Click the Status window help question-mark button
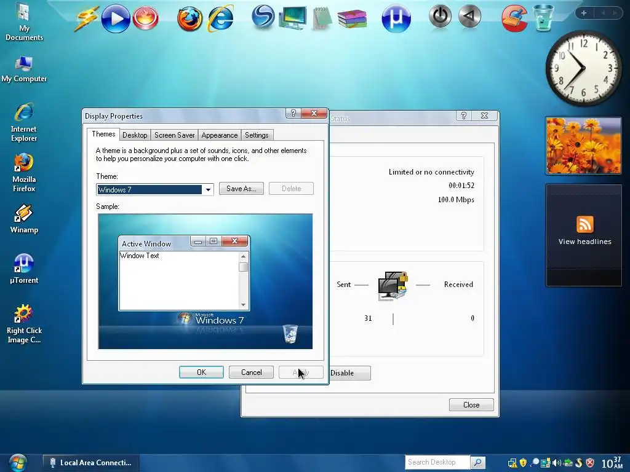The image size is (630, 472). [464, 116]
